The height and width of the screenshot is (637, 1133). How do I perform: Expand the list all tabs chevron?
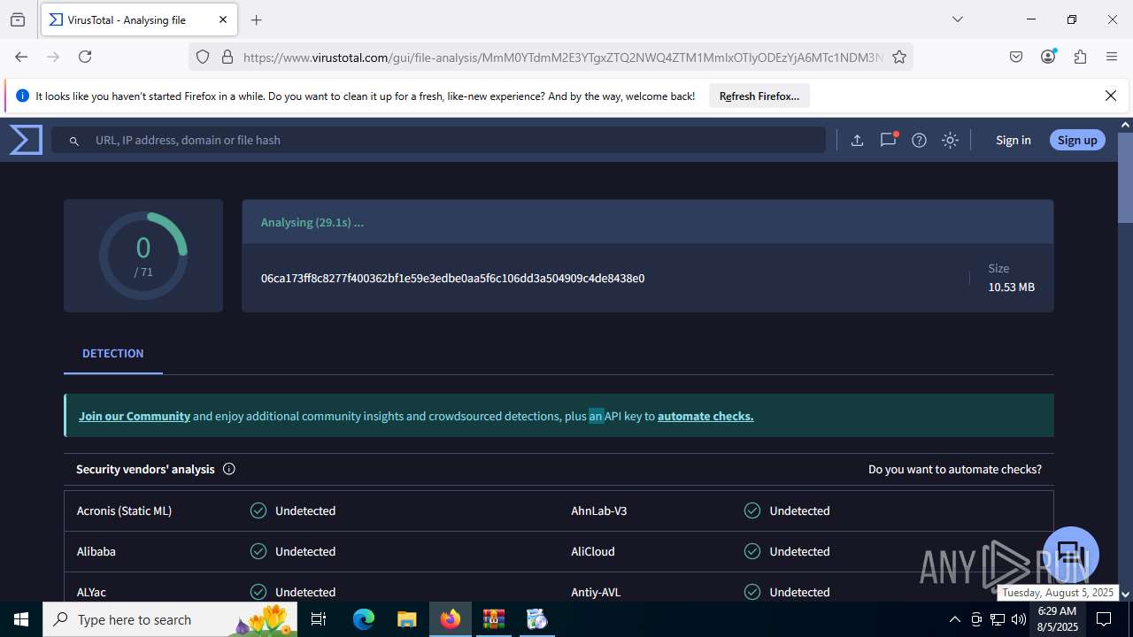[957, 19]
